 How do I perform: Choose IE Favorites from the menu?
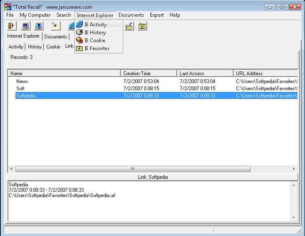(x=99, y=48)
